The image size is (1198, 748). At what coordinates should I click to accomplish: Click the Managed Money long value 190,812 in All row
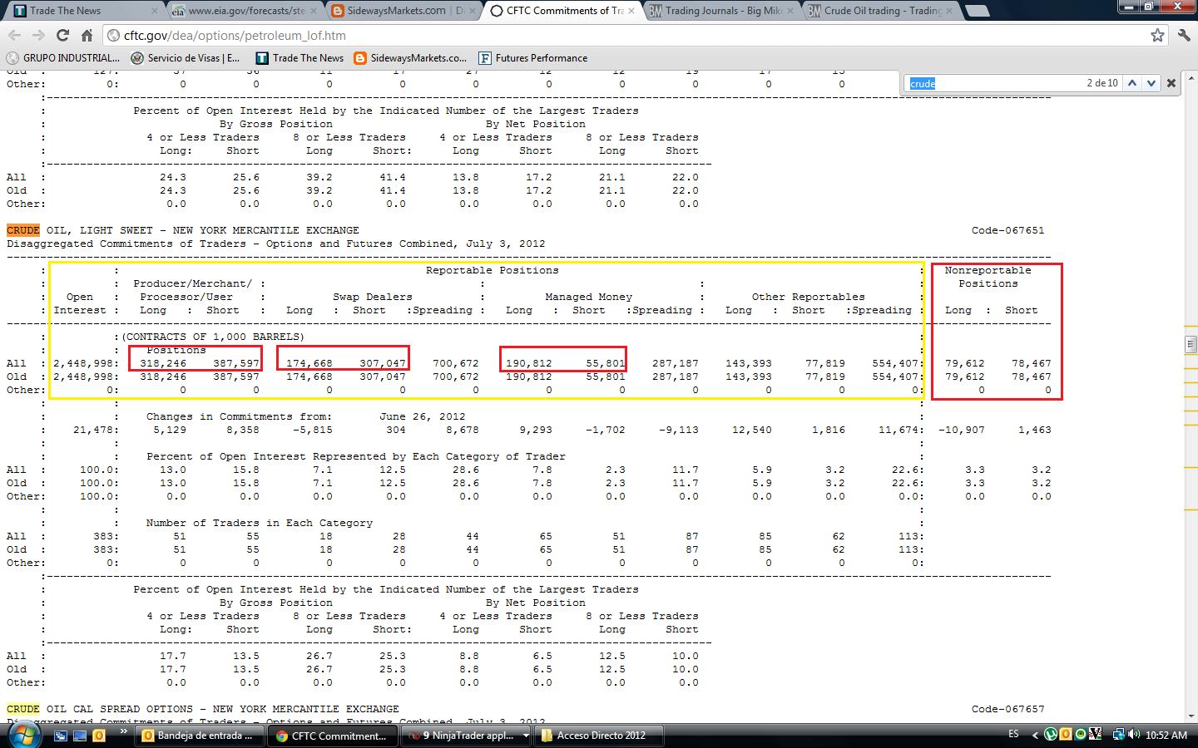click(x=529, y=363)
